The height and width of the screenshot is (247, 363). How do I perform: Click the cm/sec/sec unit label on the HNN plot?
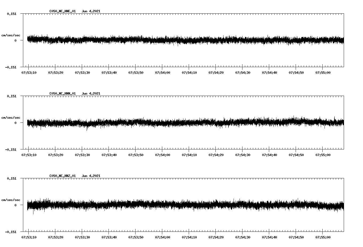coord(11,118)
